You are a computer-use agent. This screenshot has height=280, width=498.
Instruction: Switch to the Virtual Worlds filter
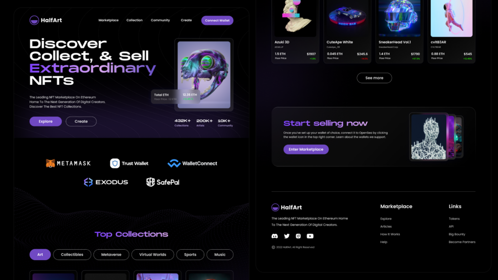[x=153, y=255]
